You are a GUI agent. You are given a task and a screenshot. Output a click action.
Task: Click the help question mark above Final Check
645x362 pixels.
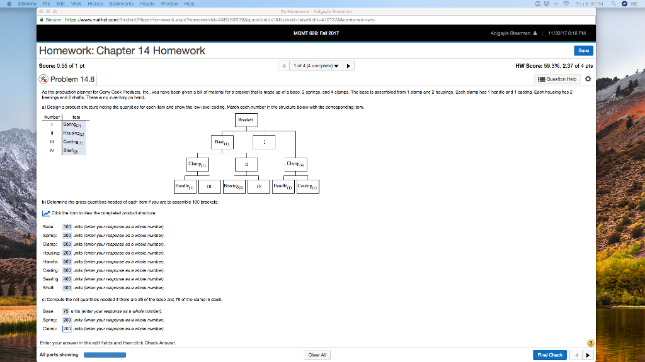click(590, 343)
